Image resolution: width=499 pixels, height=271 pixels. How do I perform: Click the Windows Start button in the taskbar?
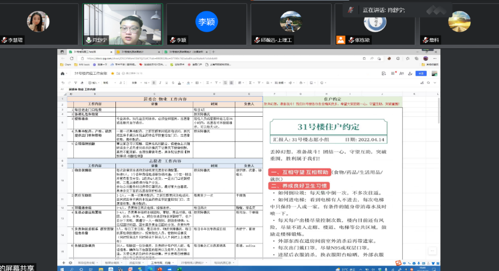(x=62, y=269)
